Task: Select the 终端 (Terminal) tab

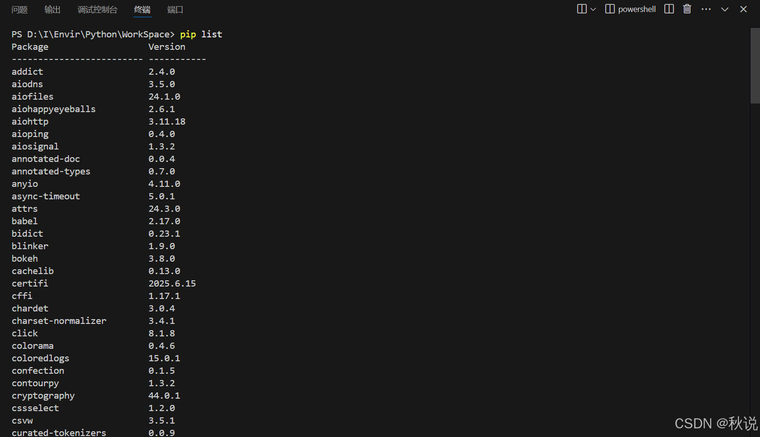Action: click(142, 10)
